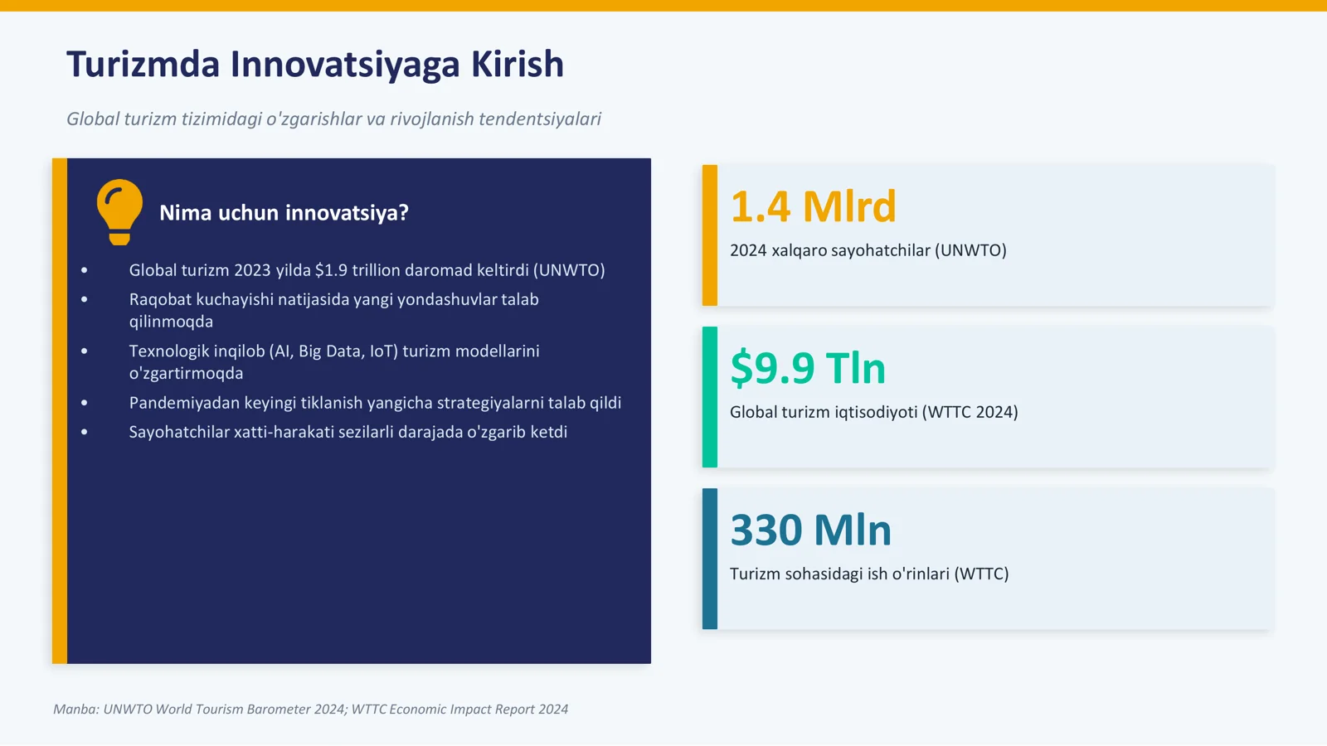Click the bullet starting 'Raqobat kuchayishi natijasida'
Screen dimensions: 1327x746
tap(333, 310)
